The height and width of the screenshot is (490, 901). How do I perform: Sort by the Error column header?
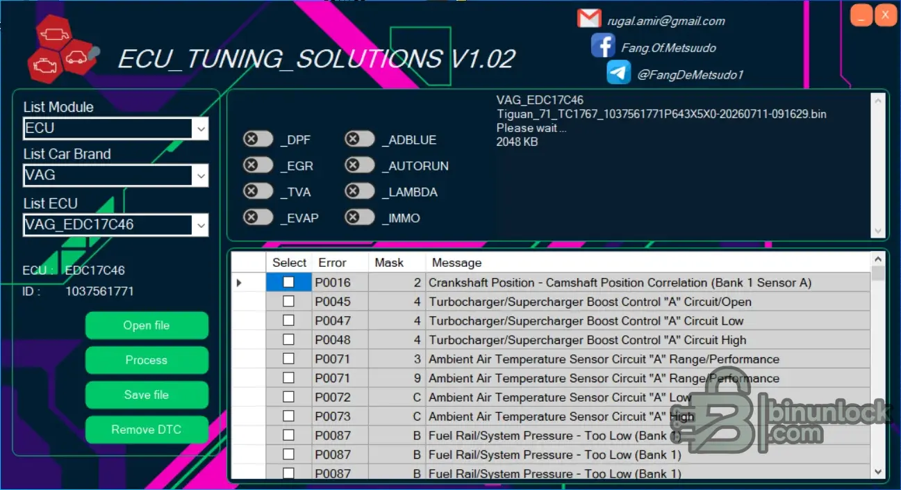[340, 262]
